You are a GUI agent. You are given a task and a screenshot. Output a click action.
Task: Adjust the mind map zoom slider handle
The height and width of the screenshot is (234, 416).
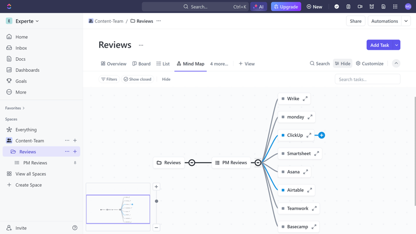coord(157,201)
